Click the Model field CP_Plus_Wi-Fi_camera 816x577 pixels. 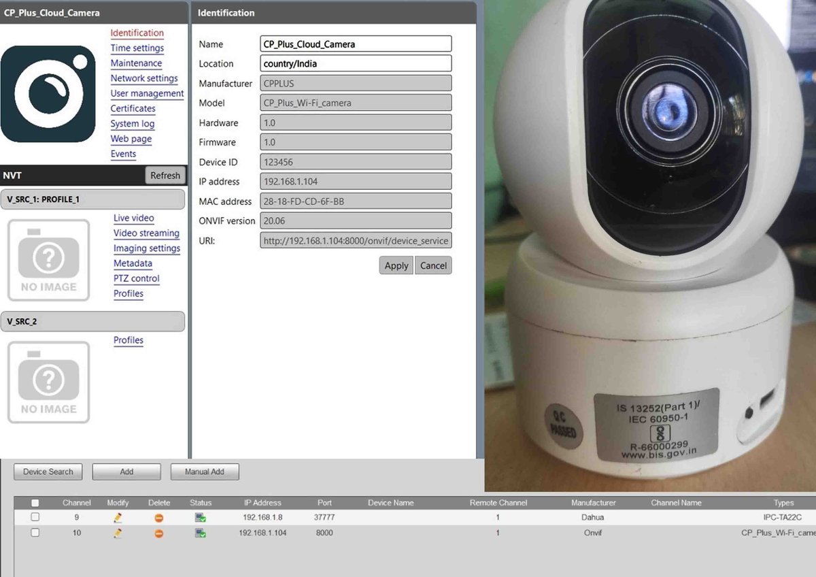point(356,103)
